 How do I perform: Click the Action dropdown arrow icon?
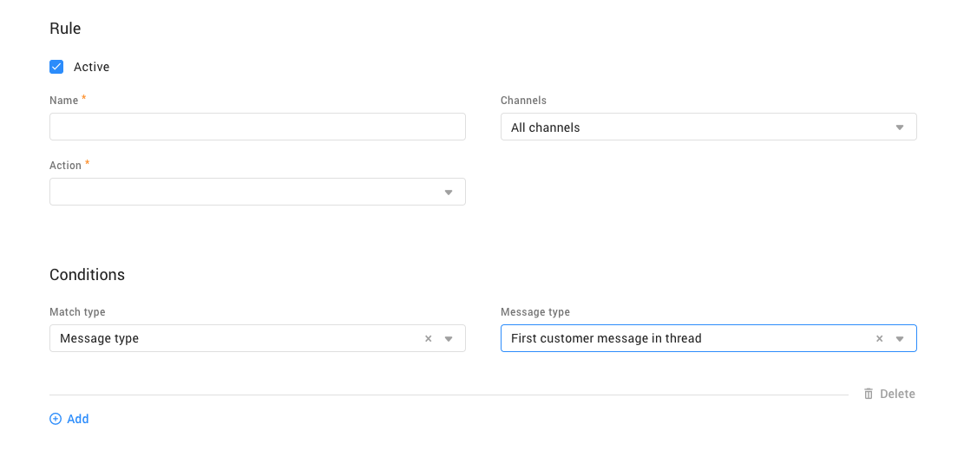pos(449,193)
